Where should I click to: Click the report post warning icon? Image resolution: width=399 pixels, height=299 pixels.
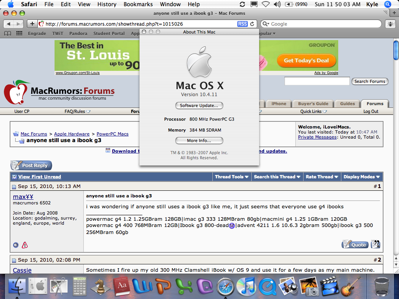tap(25, 245)
